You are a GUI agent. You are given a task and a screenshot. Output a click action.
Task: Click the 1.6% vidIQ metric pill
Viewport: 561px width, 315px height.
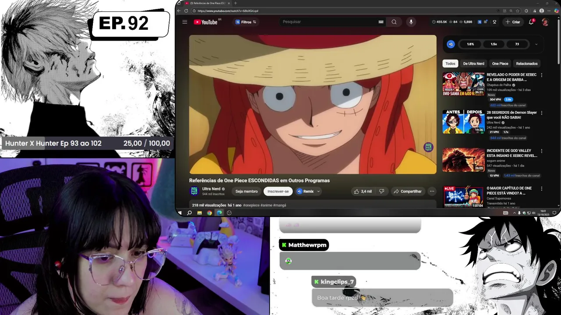pyautogui.click(x=470, y=44)
